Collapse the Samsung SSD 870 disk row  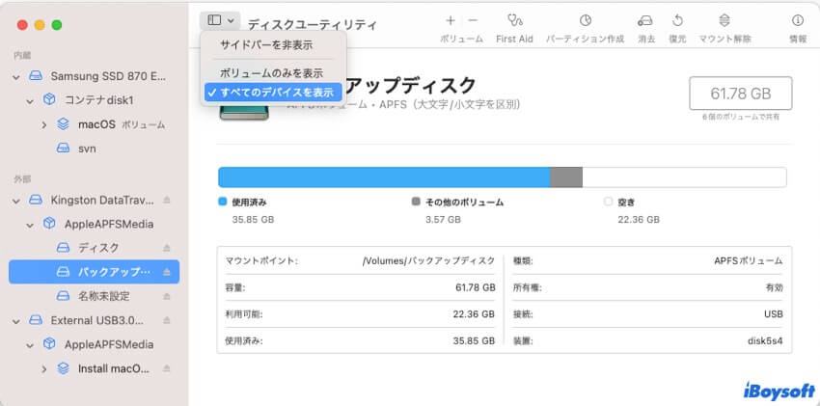point(16,77)
